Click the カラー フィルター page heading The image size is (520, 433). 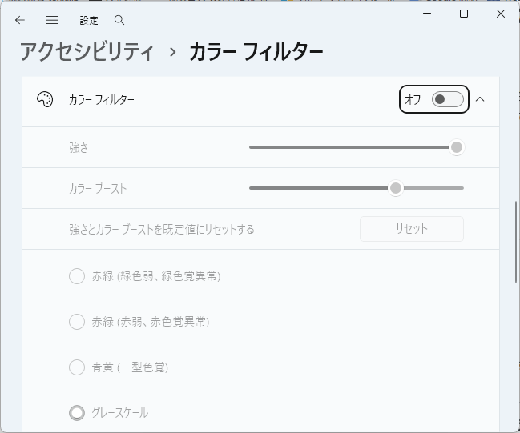(256, 52)
